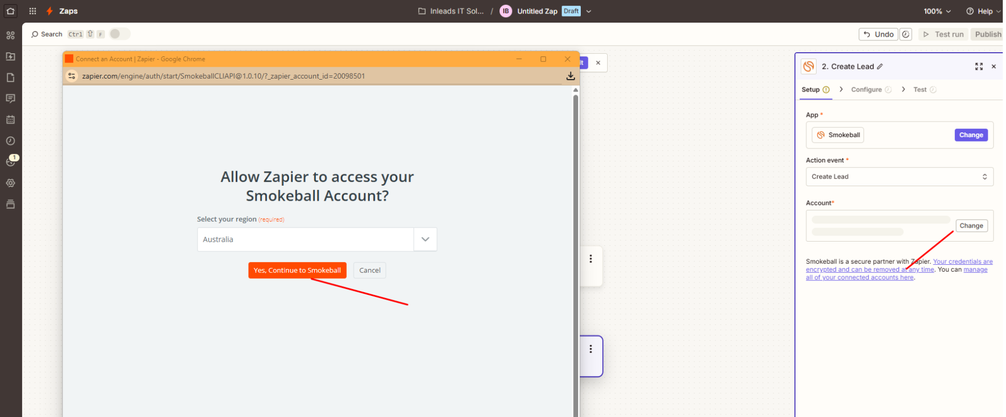Click site settings icon in popup address bar
Screen dimensions: 1006x417
click(x=72, y=76)
